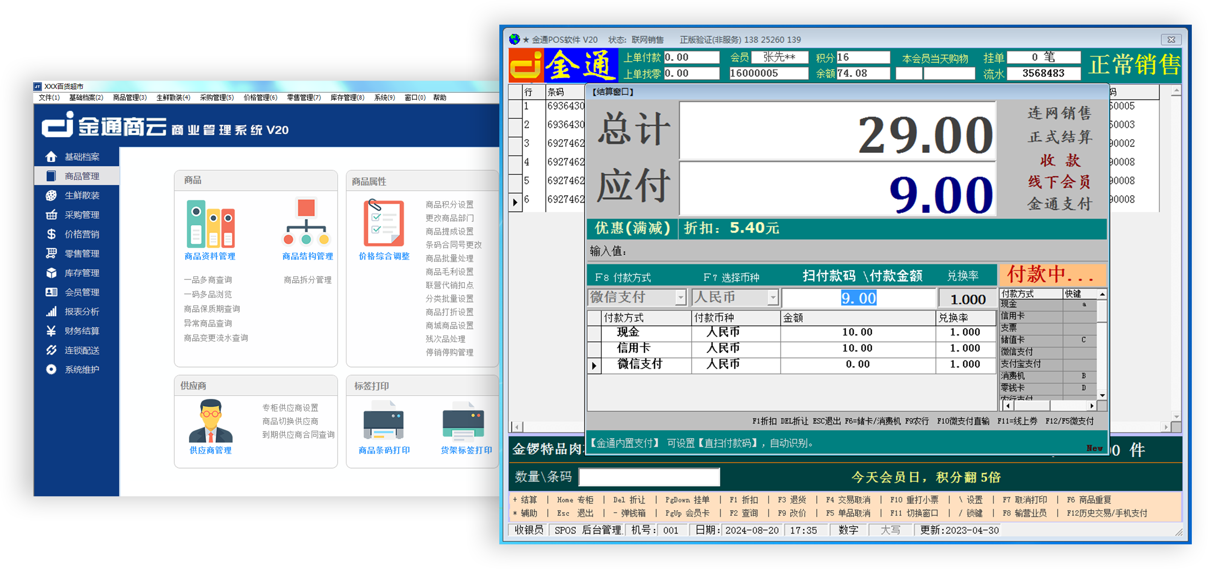The height and width of the screenshot is (569, 1208).
Task: Select 零钱卡 in payment method list
Action: pos(1048,388)
